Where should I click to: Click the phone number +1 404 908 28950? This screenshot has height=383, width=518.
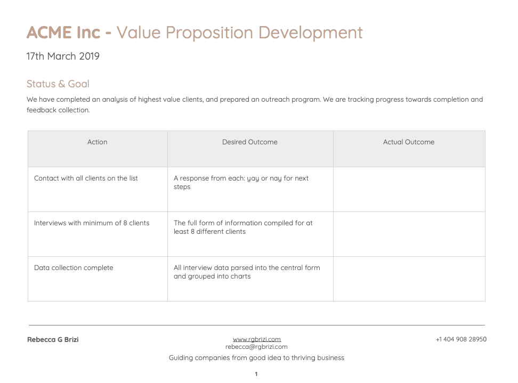coord(461,339)
